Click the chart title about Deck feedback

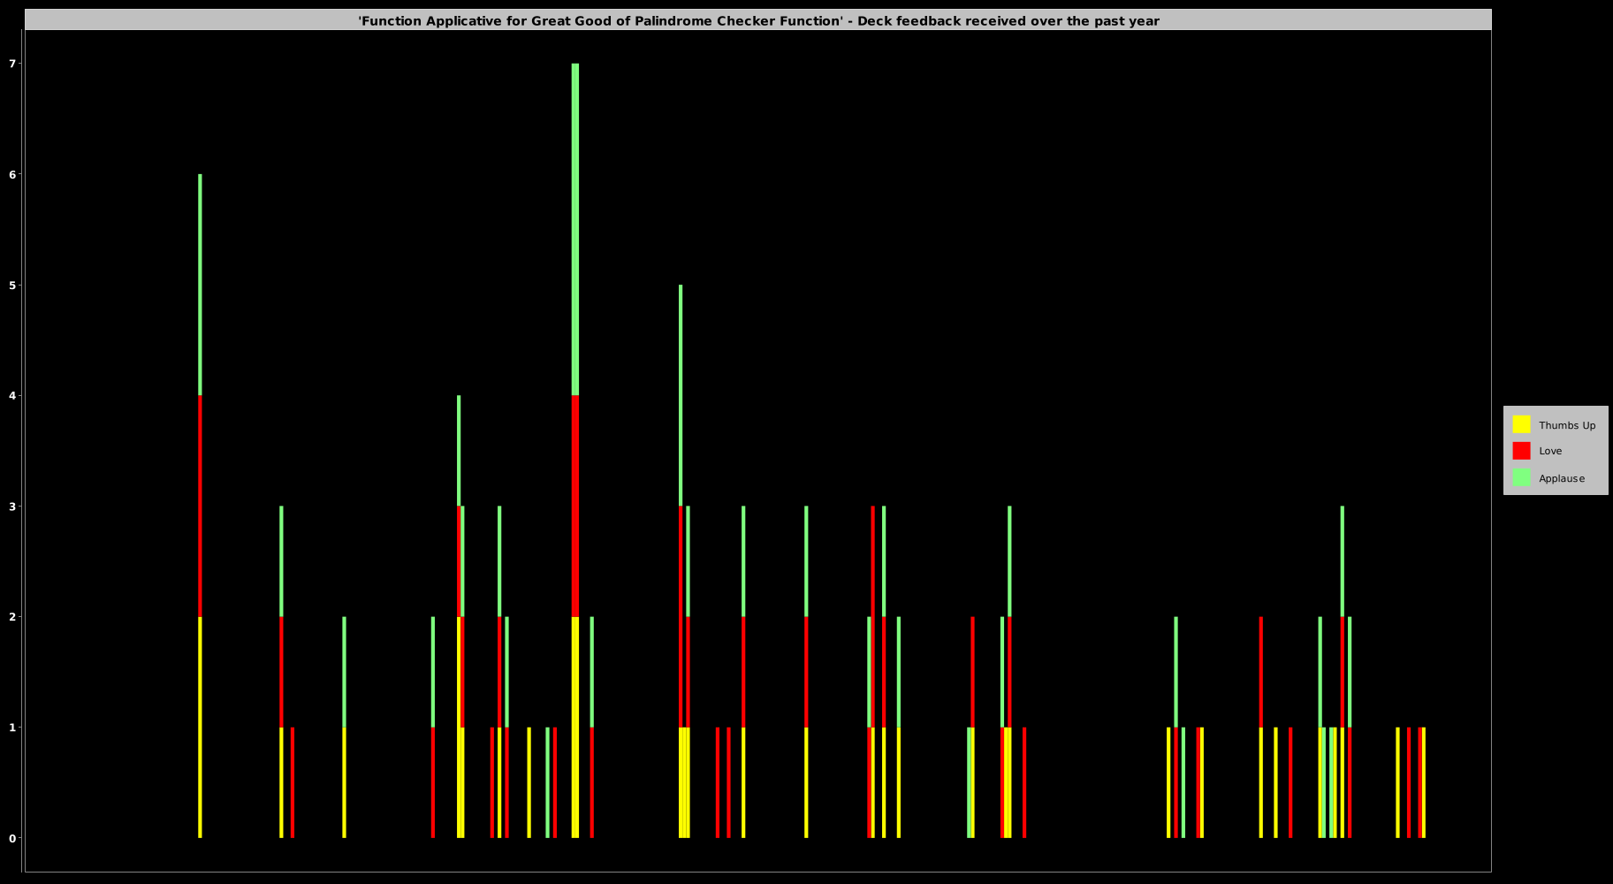tap(758, 20)
